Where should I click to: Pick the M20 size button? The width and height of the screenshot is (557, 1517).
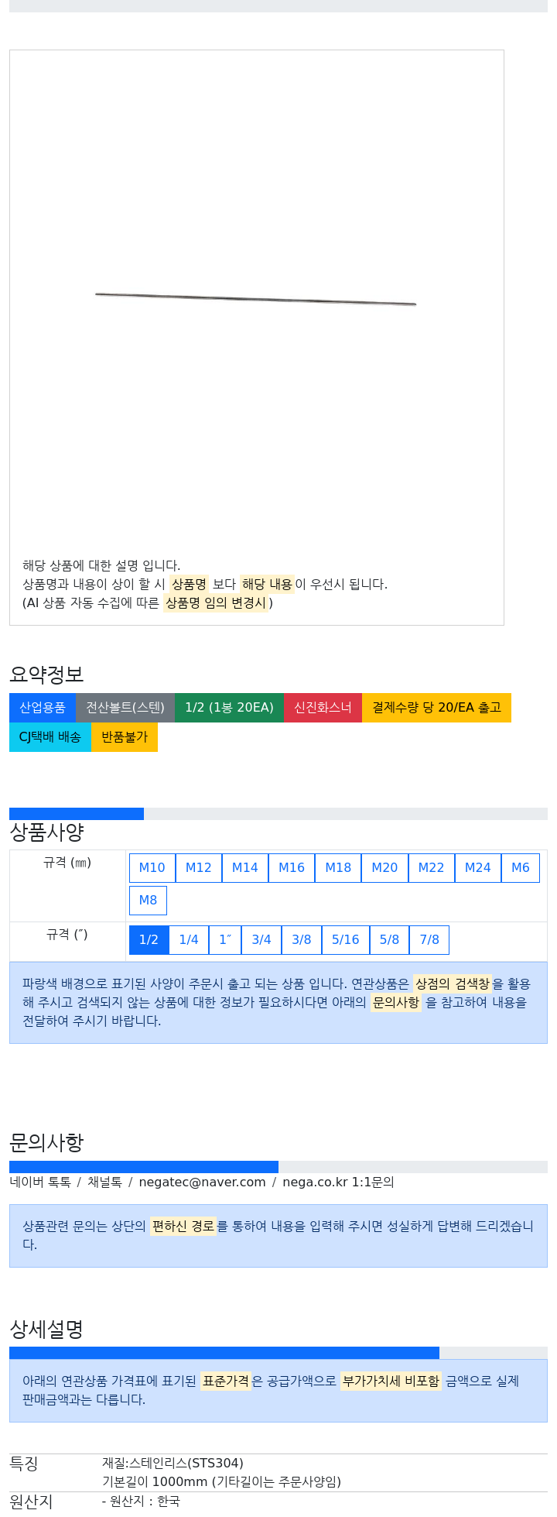384,868
